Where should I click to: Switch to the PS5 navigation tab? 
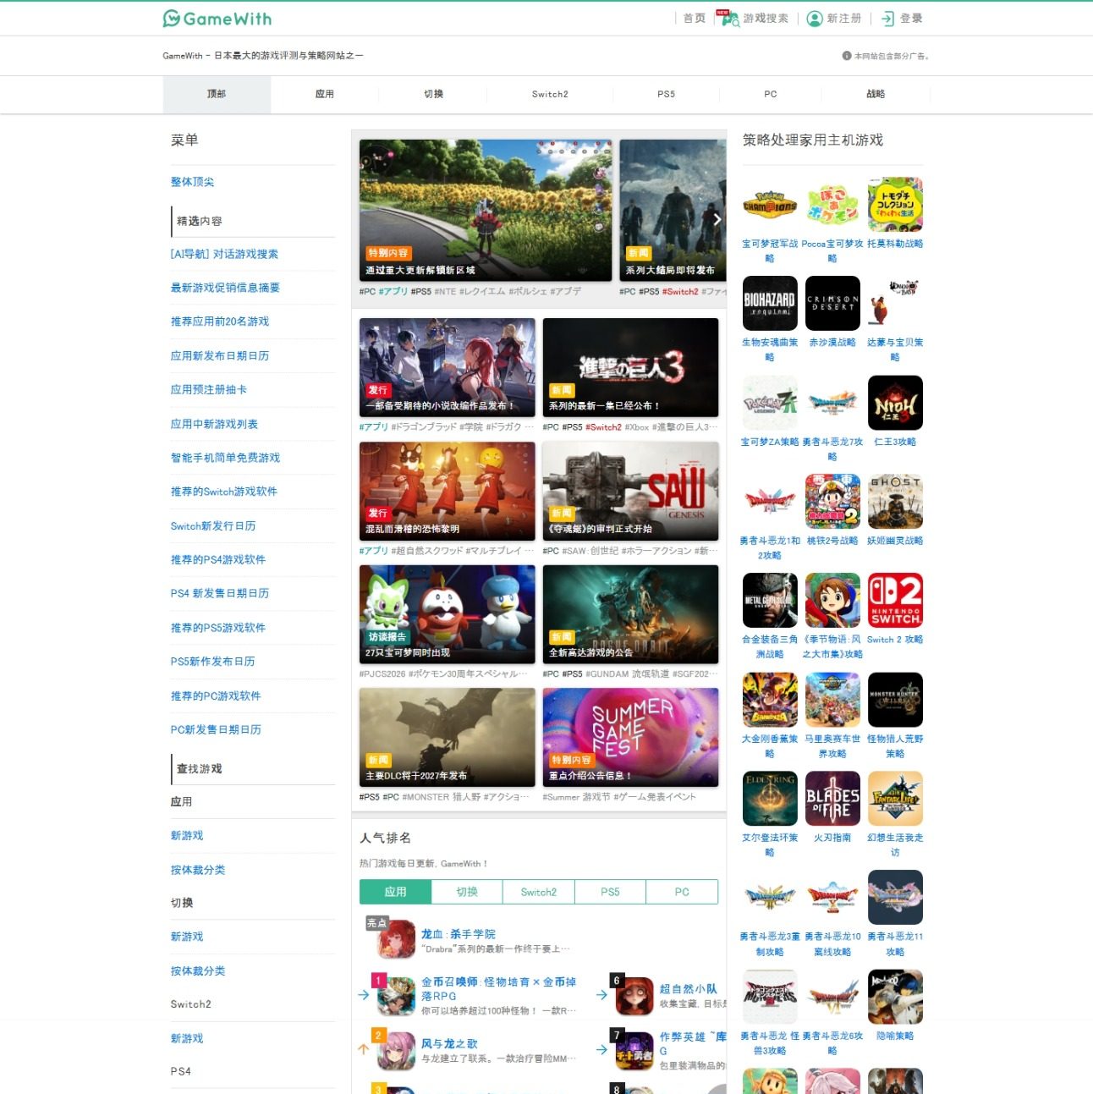click(667, 94)
